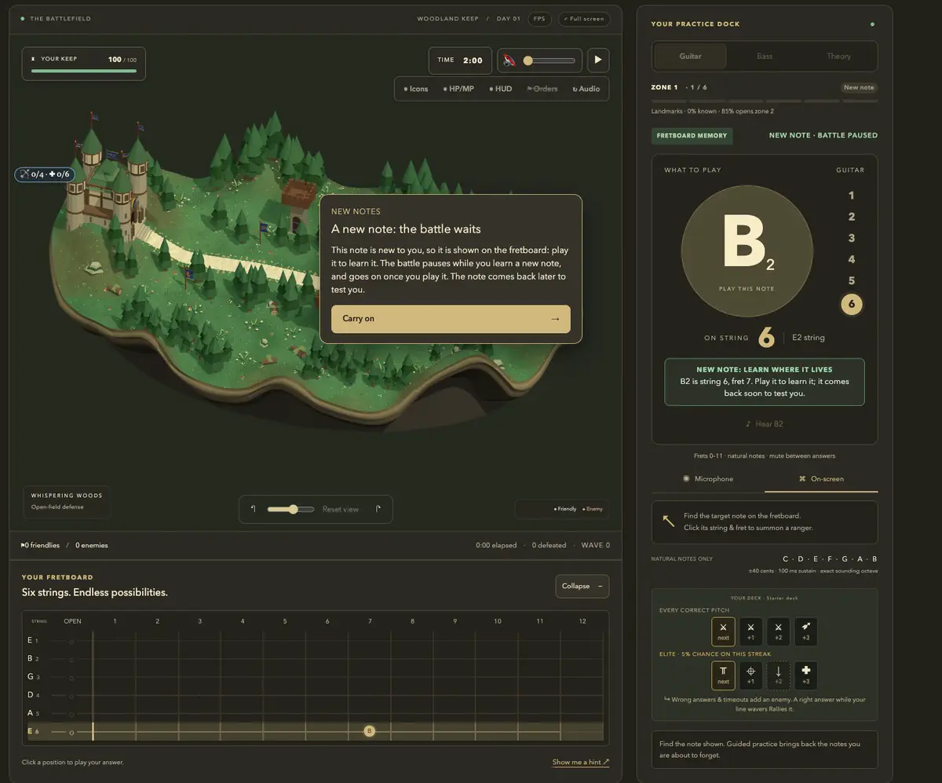Image resolution: width=942 pixels, height=783 pixels.
Task: Select the '+2' crossed swords deck card
Action: [778, 631]
